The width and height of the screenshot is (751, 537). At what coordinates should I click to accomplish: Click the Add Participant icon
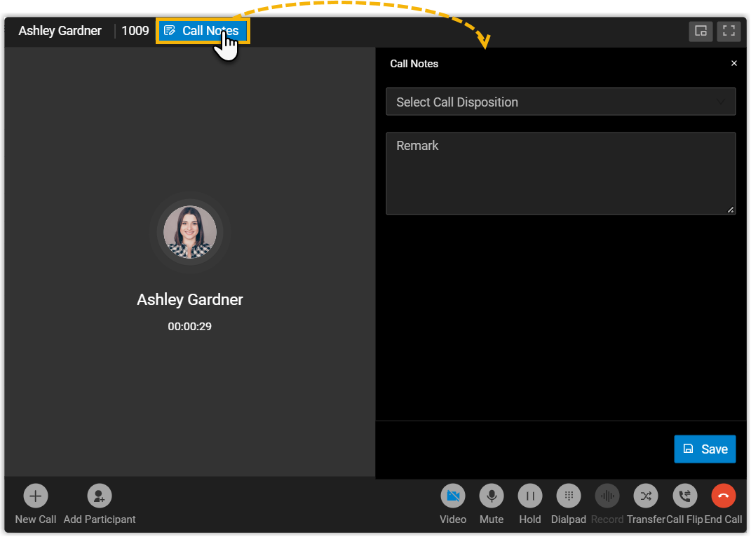pos(100,496)
